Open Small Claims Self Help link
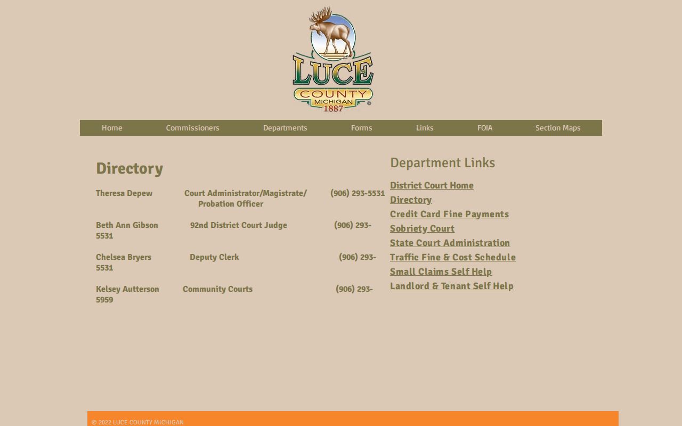 pyautogui.click(x=441, y=272)
